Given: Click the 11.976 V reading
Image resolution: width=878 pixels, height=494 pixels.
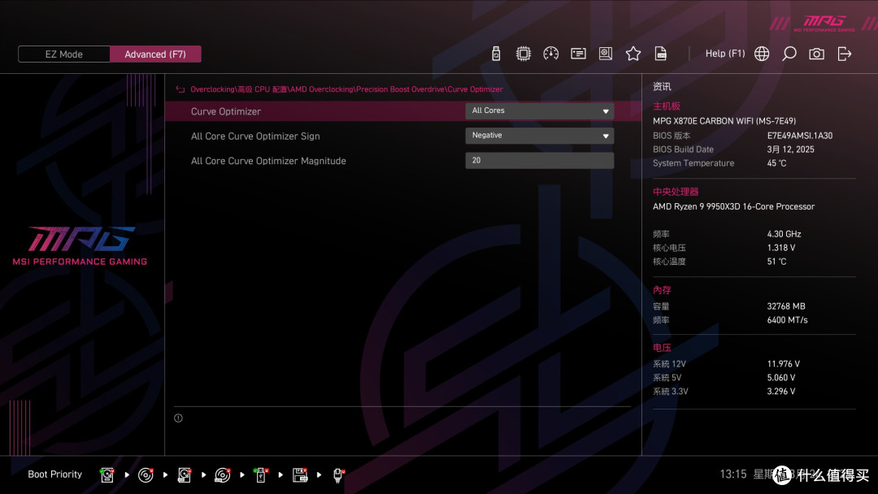Looking at the screenshot, I should tap(784, 364).
